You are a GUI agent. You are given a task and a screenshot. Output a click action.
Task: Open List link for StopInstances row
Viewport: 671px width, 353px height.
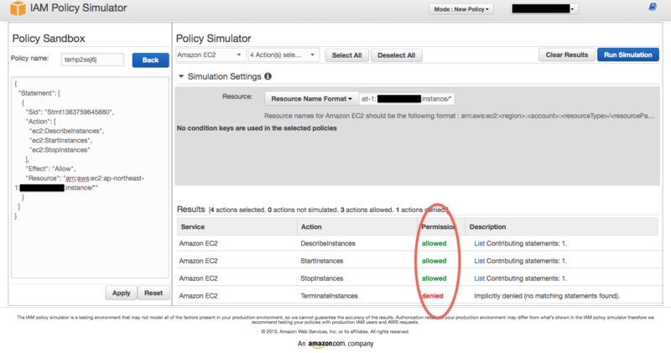(x=479, y=278)
